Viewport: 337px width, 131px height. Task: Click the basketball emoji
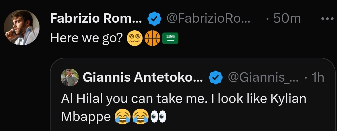pyautogui.click(x=152, y=38)
